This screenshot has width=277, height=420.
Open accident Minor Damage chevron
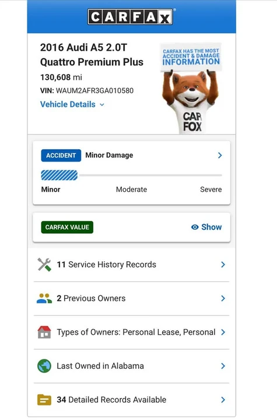click(220, 155)
